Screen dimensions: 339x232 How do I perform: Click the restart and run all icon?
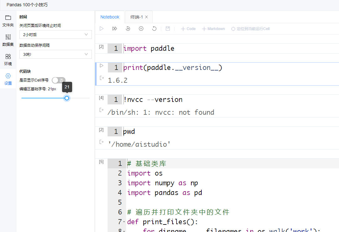[x=128, y=29]
